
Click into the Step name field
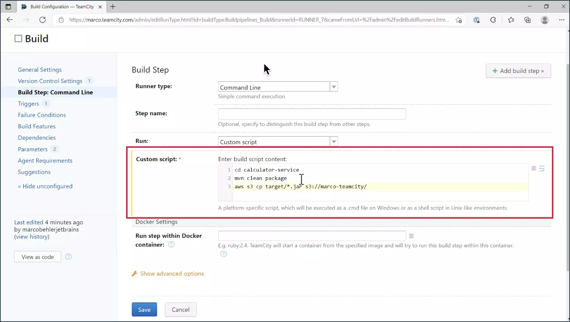[312, 114]
